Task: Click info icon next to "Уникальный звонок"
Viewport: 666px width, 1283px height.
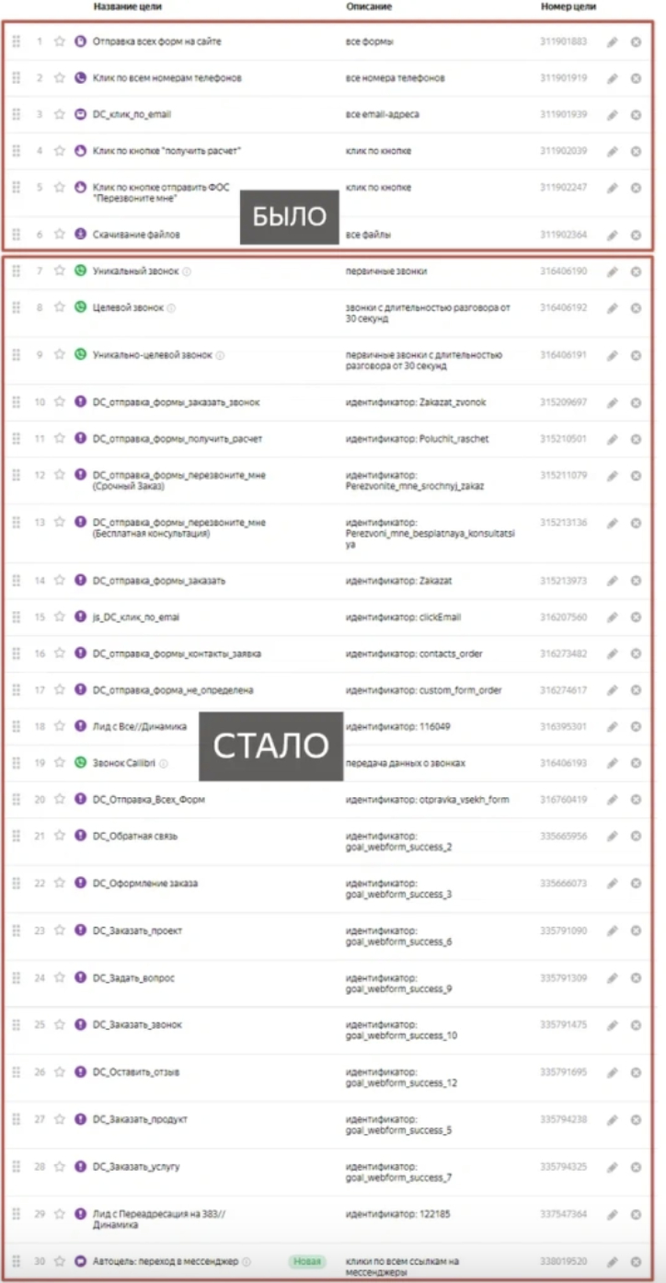Action: point(187,272)
